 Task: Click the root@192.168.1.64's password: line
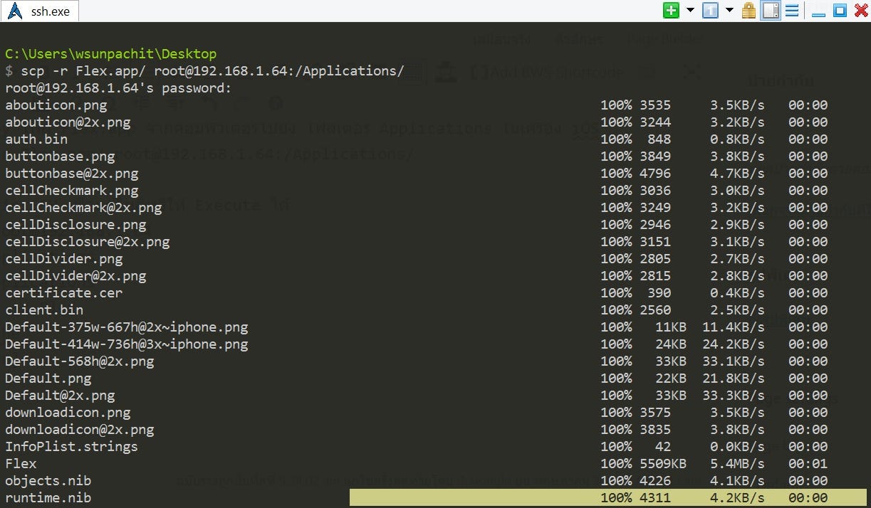pos(118,88)
